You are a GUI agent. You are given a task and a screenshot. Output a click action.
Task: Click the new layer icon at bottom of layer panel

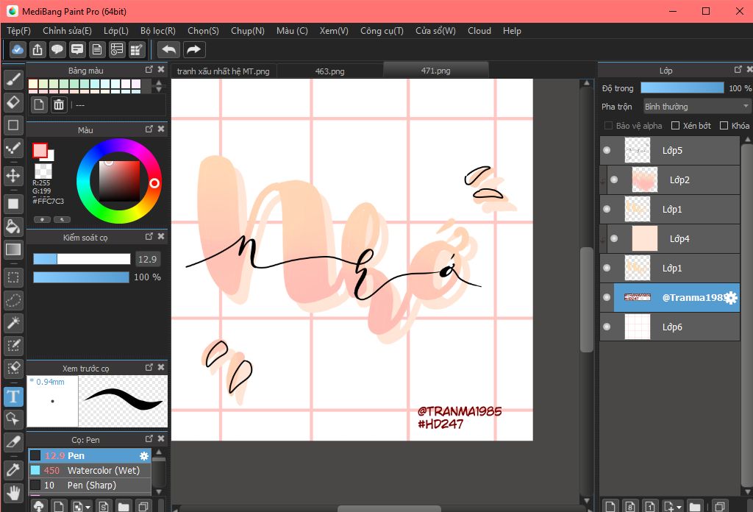coord(610,506)
